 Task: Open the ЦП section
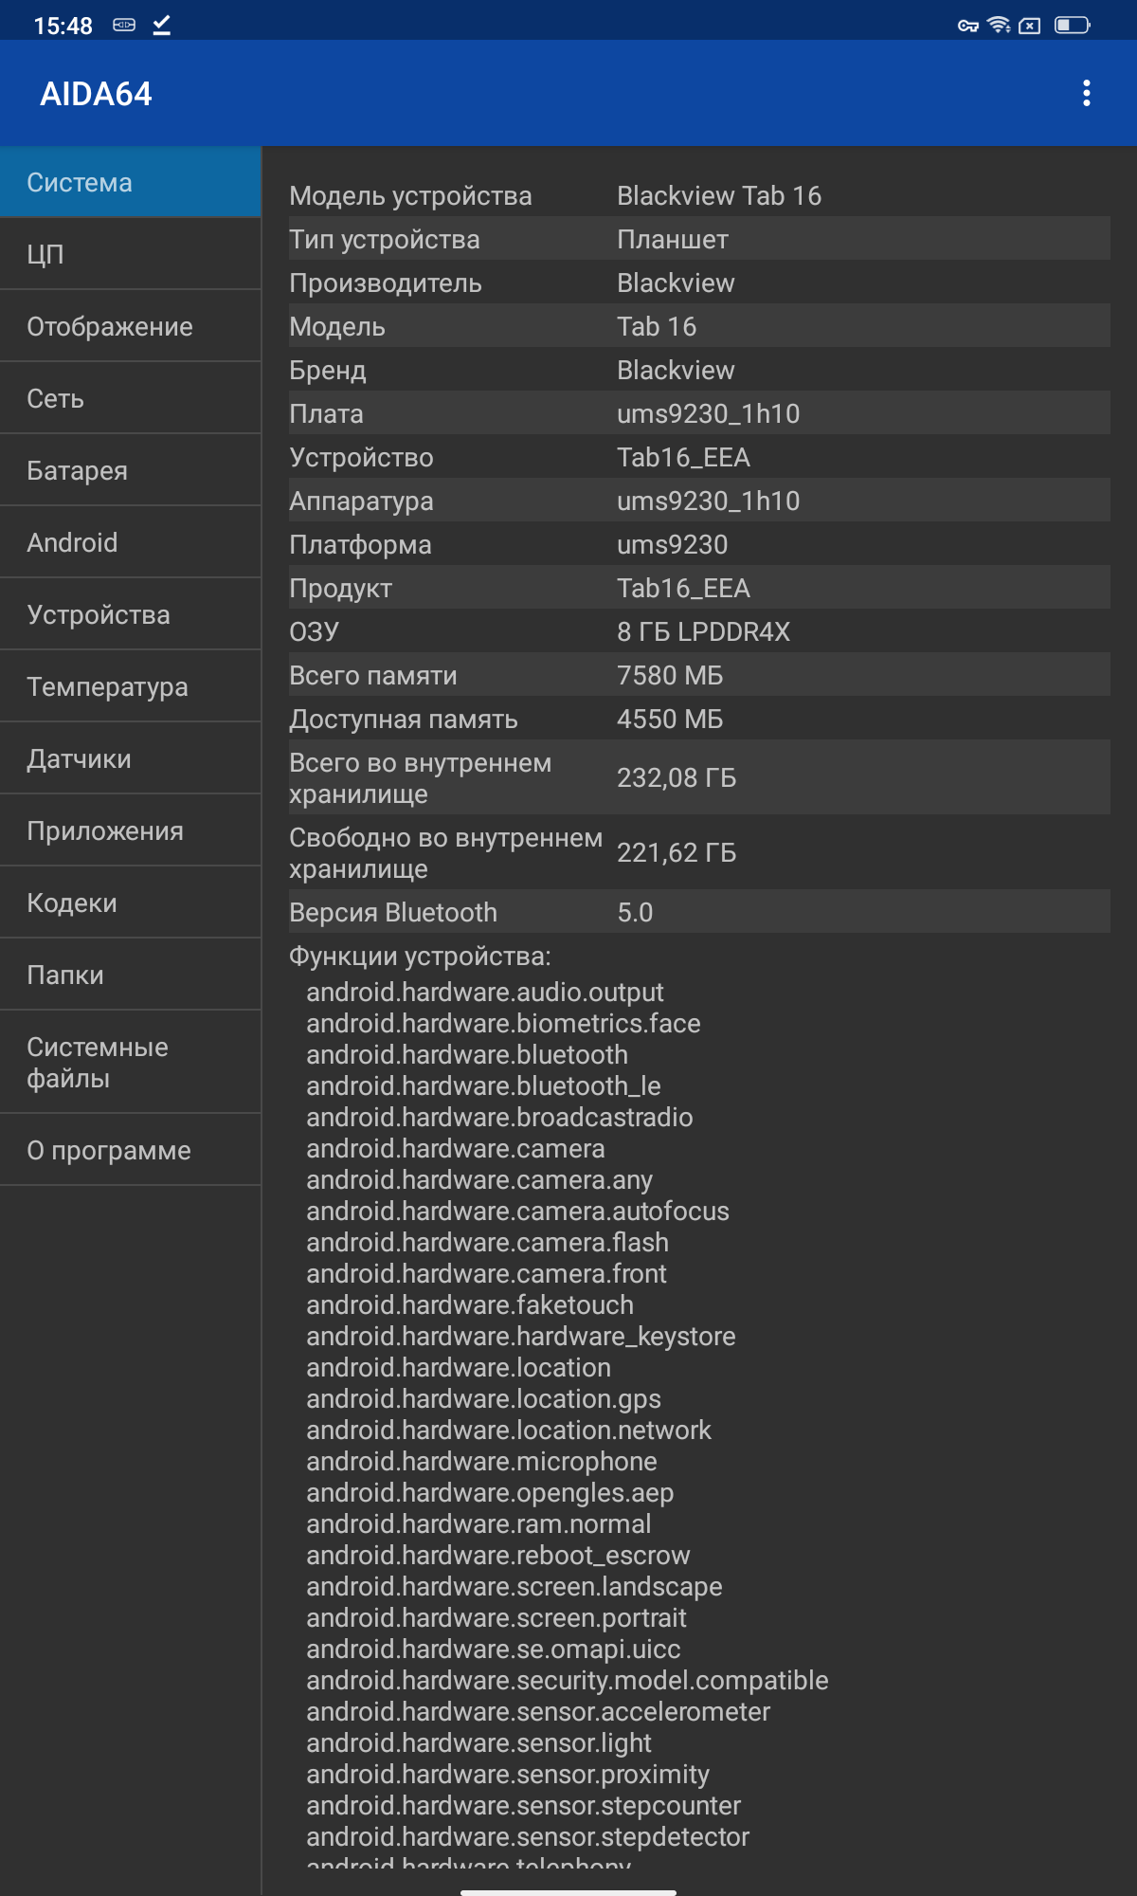click(131, 254)
